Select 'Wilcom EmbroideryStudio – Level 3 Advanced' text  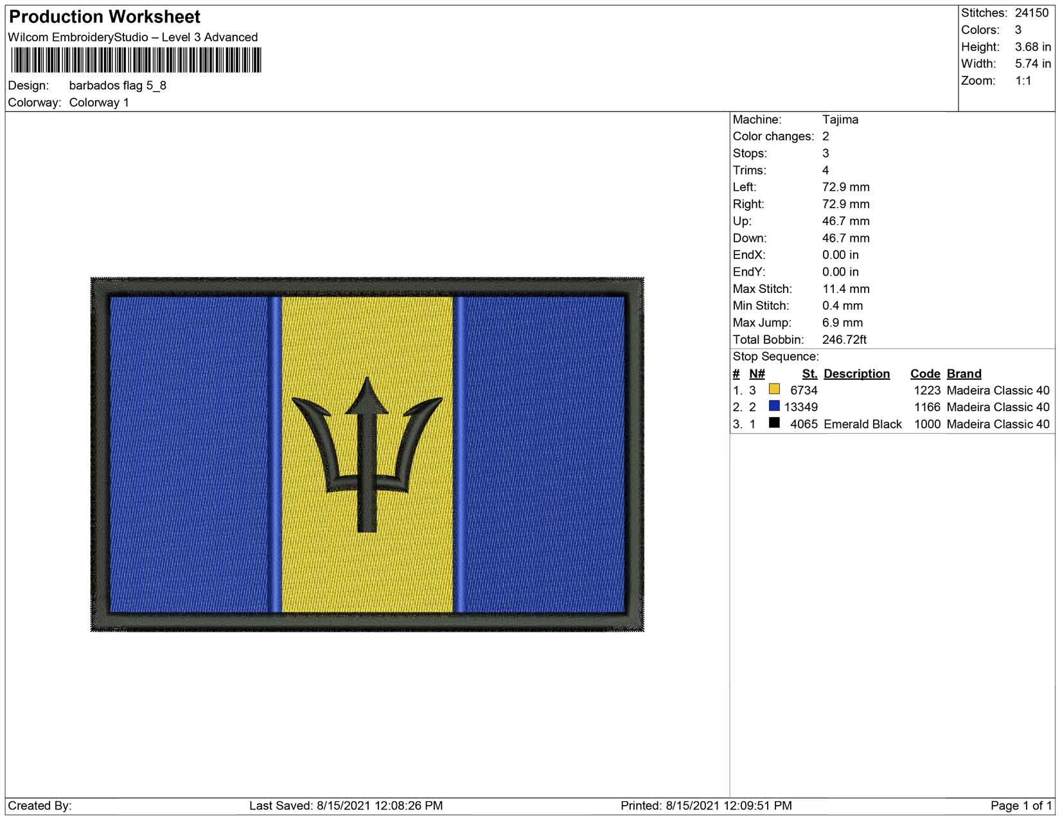[x=133, y=37]
